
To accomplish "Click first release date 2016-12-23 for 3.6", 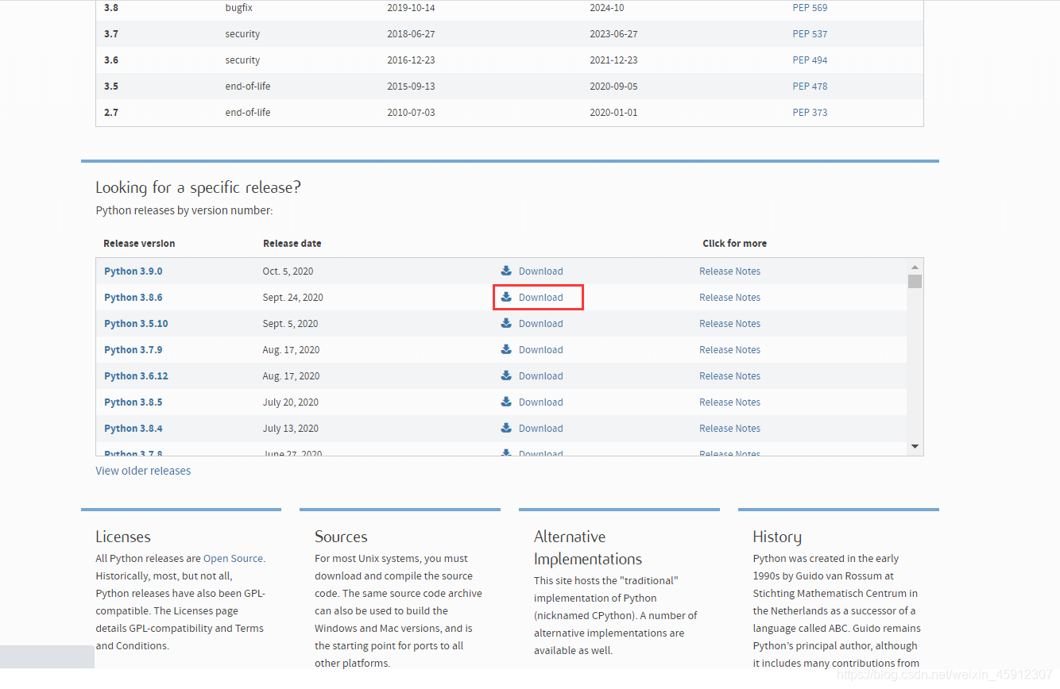I will point(411,60).
